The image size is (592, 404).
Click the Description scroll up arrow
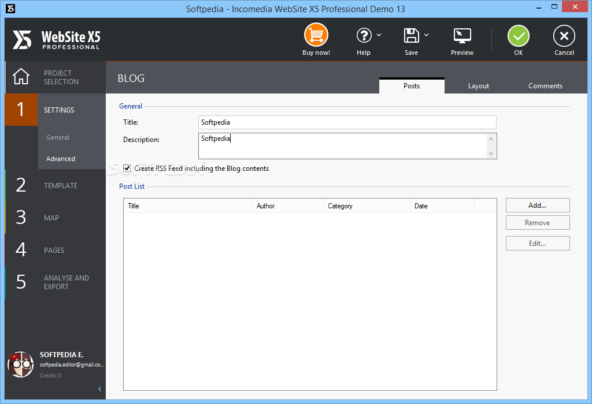click(491, 139)
